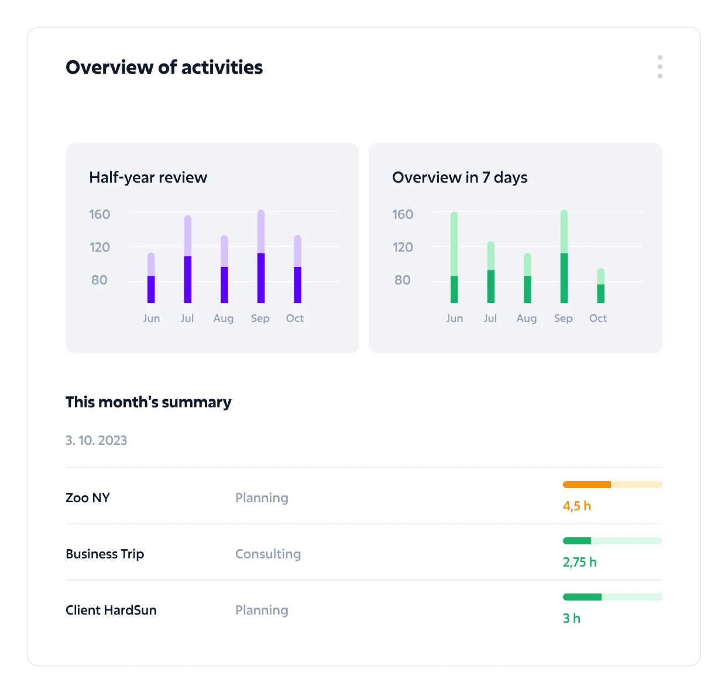The width and height of the screenshot is (728, 693).
Task: Click the 120 axis label in Overview in 7 days
Action: (x=403, y=247)
